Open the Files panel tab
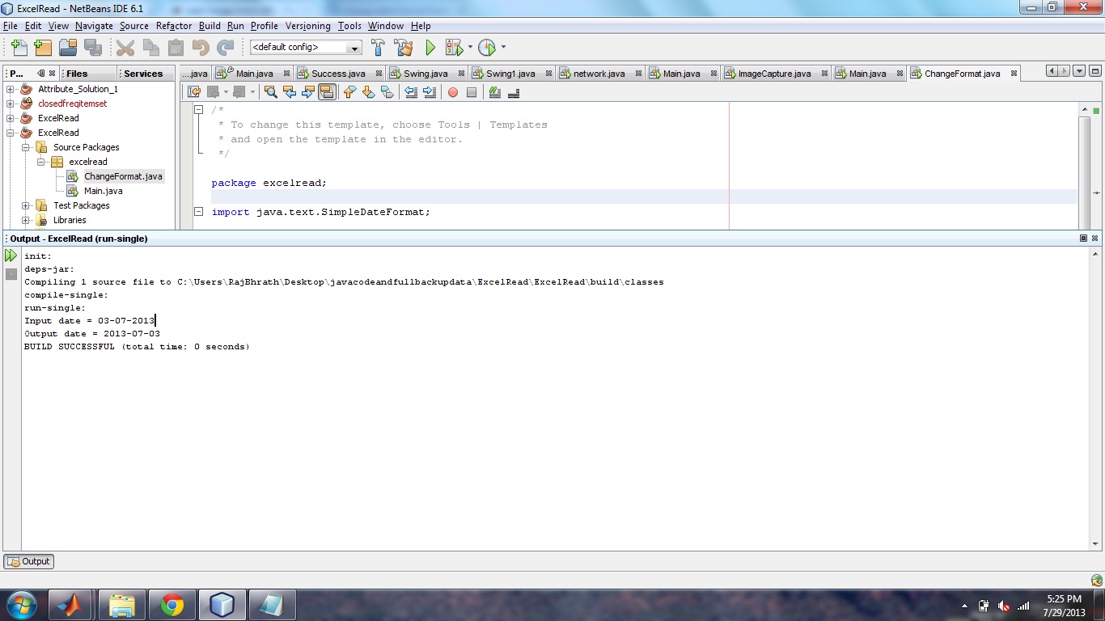The image size is (1105, 621). (77, 74)
